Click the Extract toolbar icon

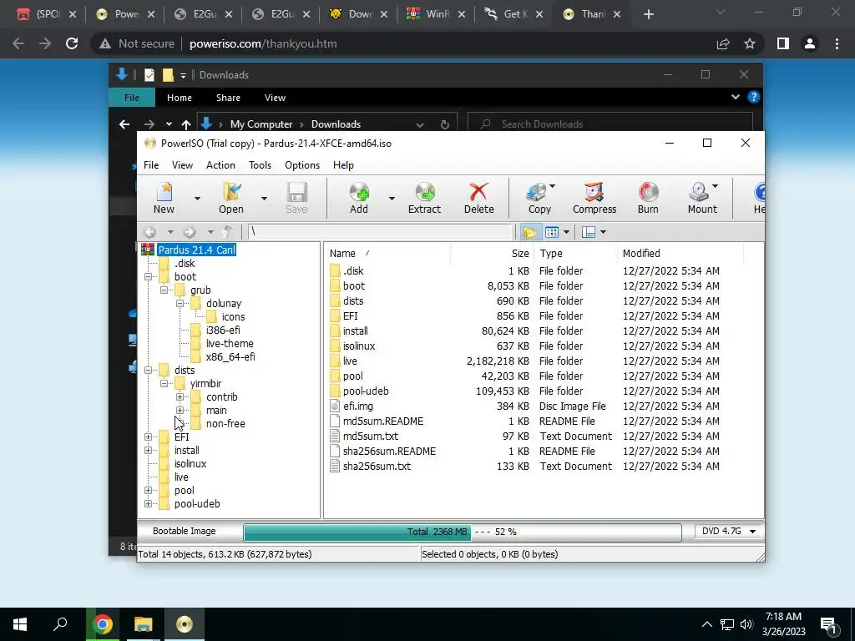click(x=424, y=199)
